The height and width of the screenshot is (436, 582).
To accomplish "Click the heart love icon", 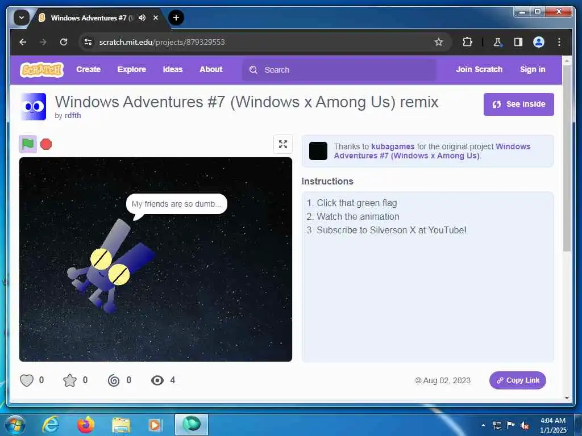I will pos(27,380).
